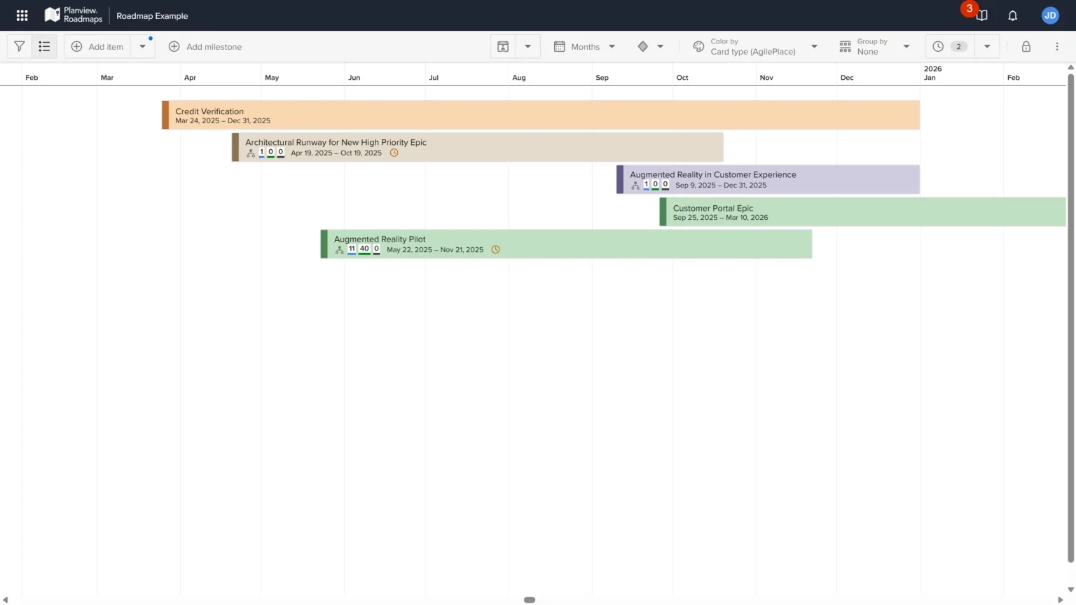The height and width of the screenshot is (605, 1076).
Task: Click the Add item button
Action: click(97, 46)
